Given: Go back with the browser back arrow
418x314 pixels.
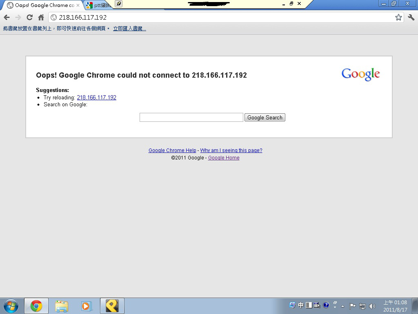Looking at the screenshot, I should tap(7, 17).
